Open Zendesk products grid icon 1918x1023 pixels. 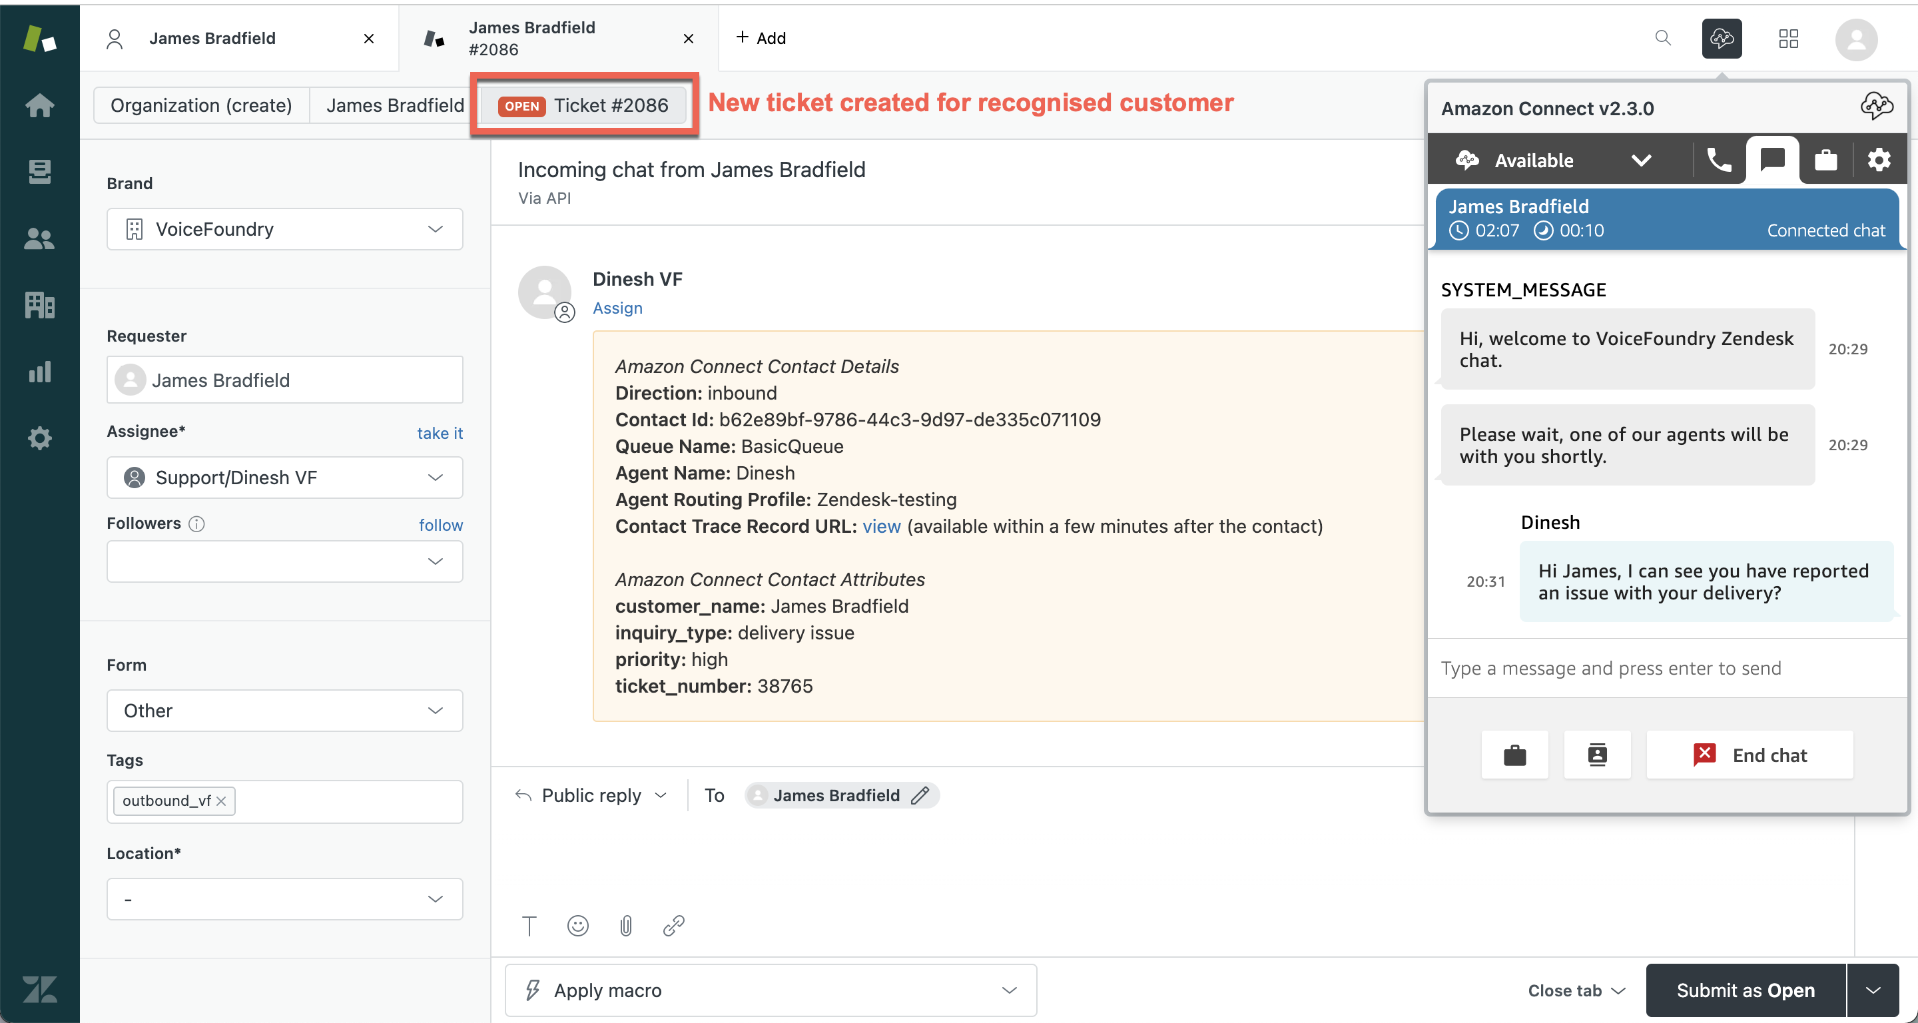pos(1788,39)
